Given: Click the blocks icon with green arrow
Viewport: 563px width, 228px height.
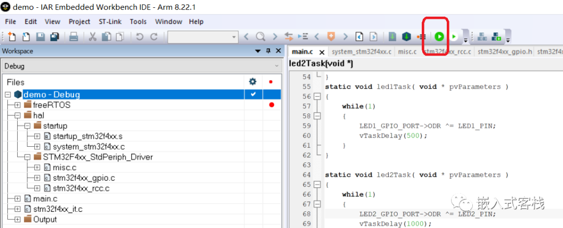Looking at the screenshot, I should (x=497, y=36).
